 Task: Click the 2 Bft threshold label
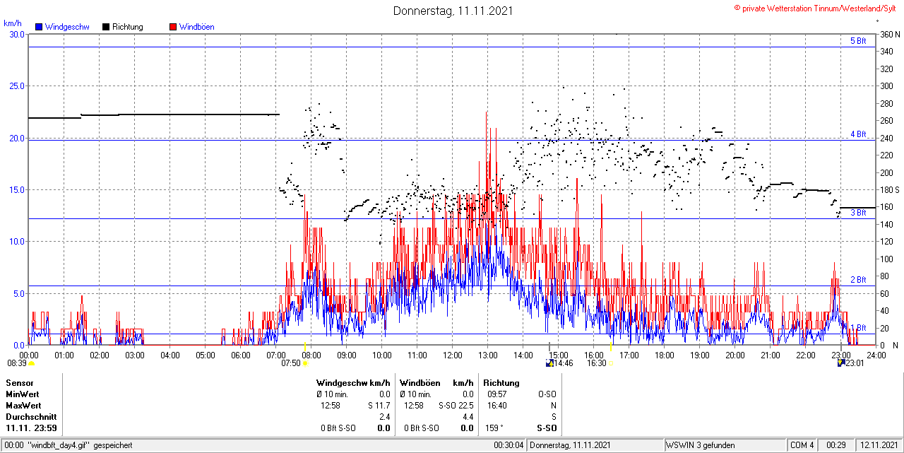pos(858,280)
